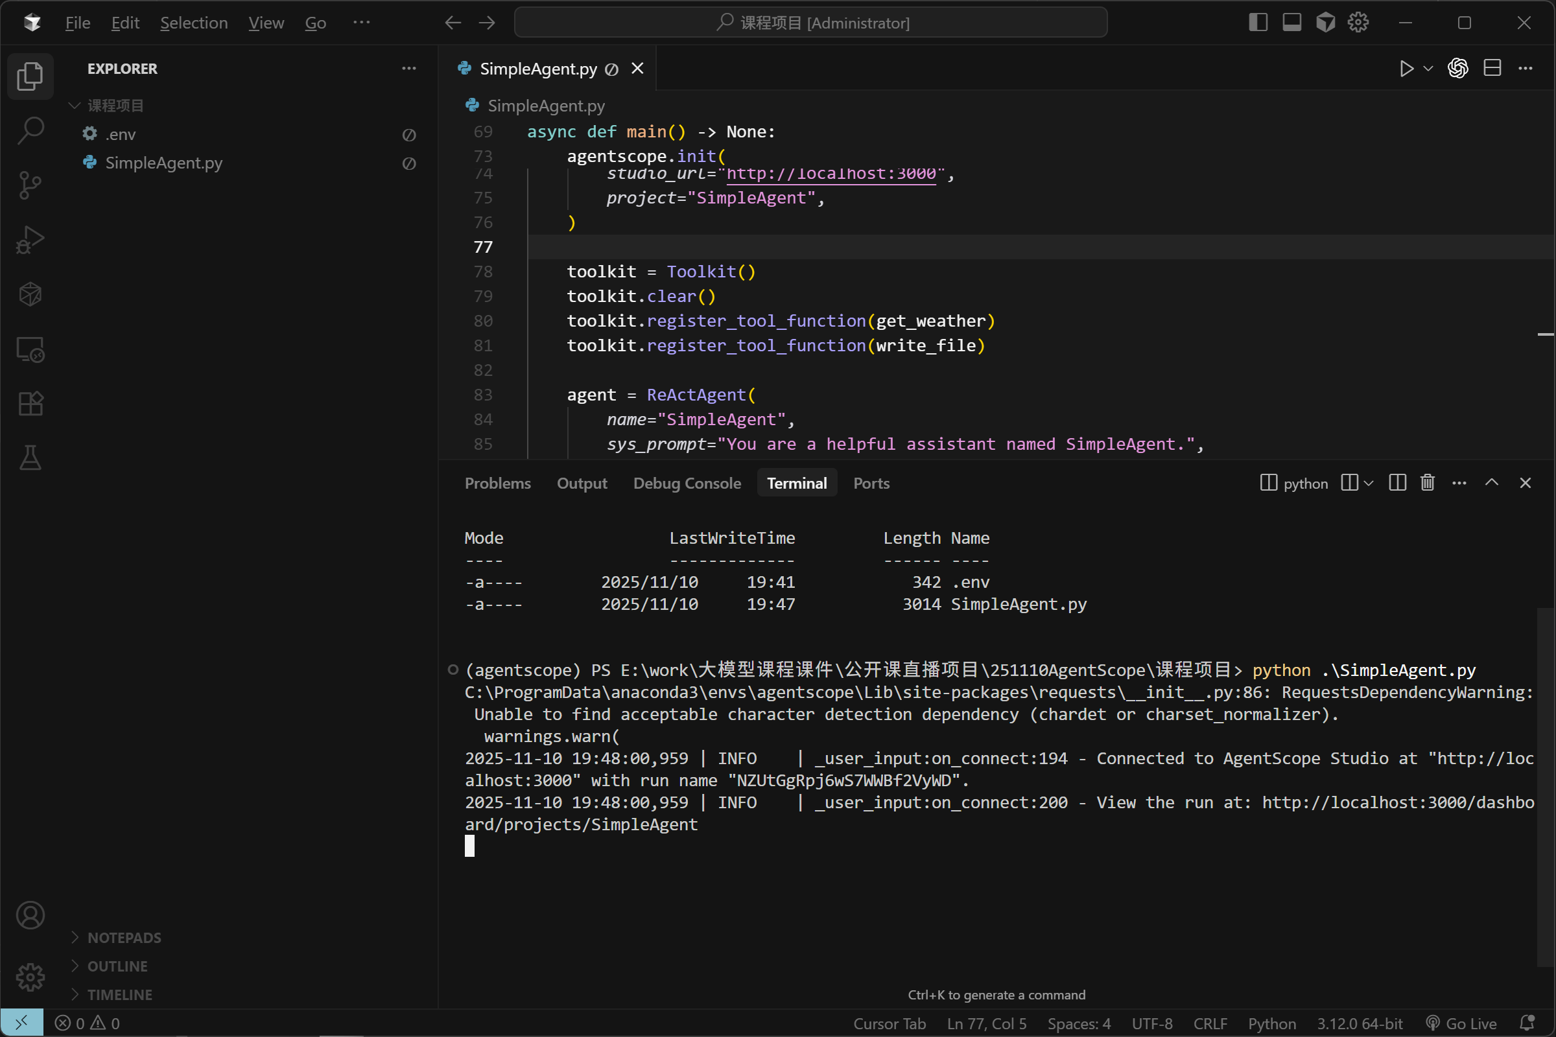This screenshot has width=1556, height=1037.
Task: Show more menu items ellipsis
Action: pos(361,23)
